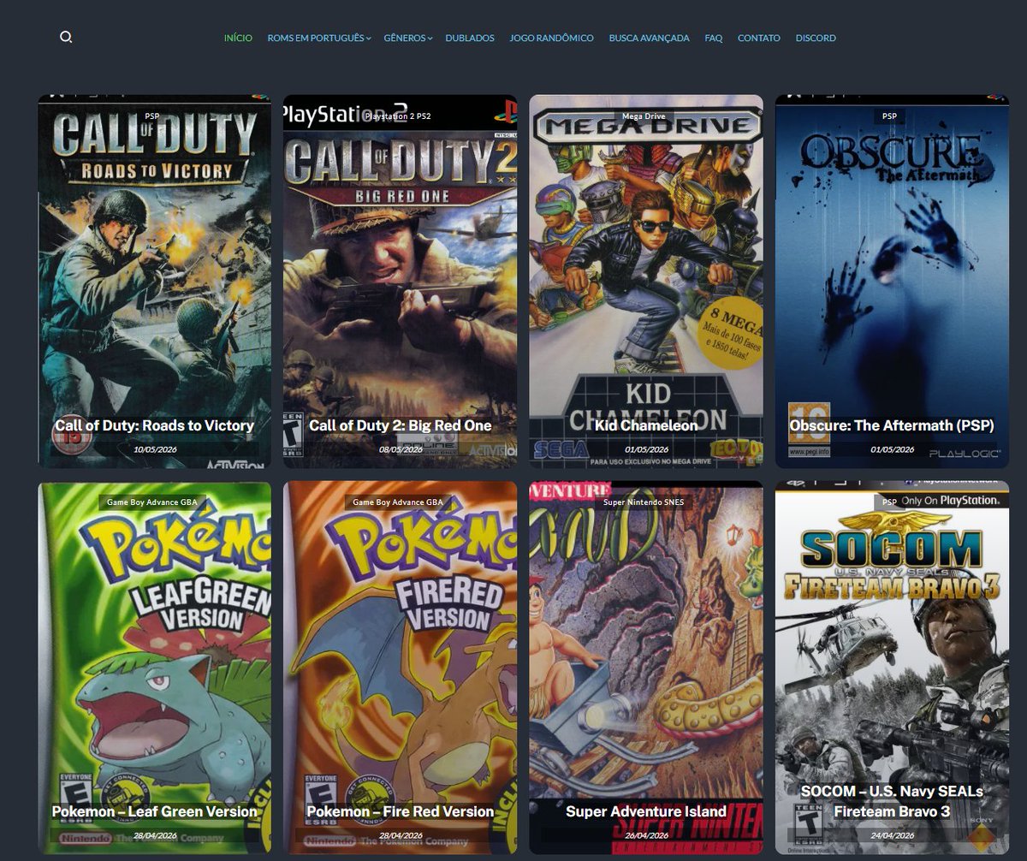This screenshot has height=861, width=1027.
Task: Open BUSCA AVANÇADA page
Action: point(649,39)
